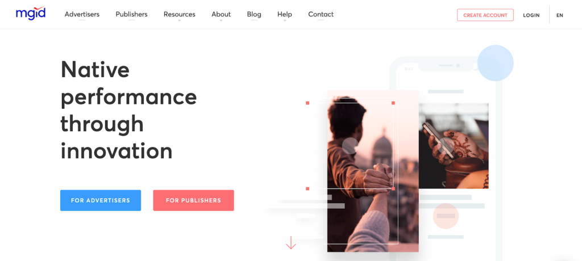
Task: Click the Create Account button
Action: click(x=485, y=15)
